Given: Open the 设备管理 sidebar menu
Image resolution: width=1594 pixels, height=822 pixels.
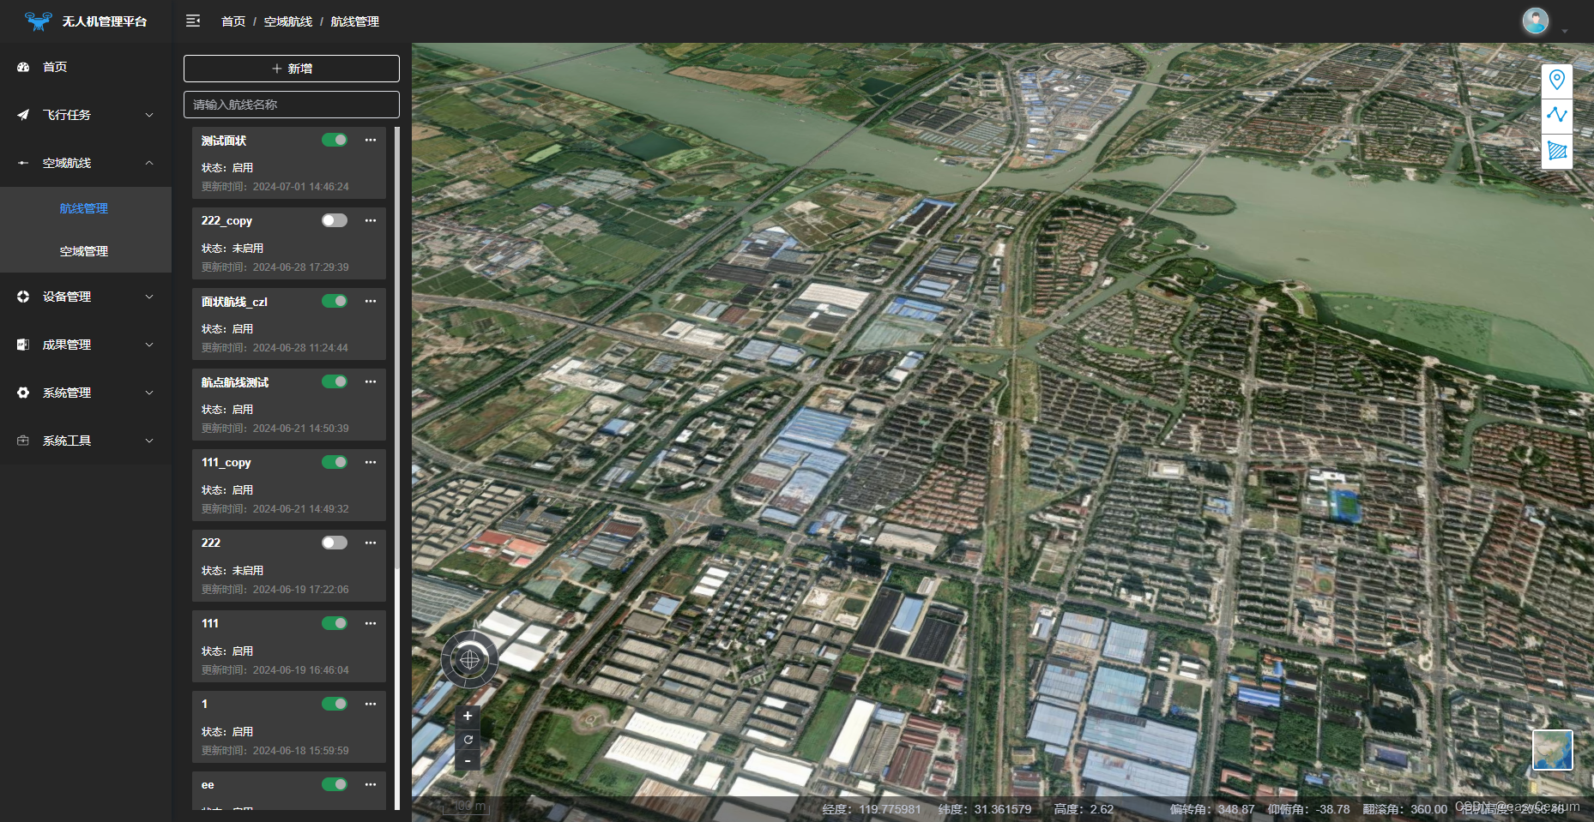Looking at the screenshot, I should coord(86,297).
